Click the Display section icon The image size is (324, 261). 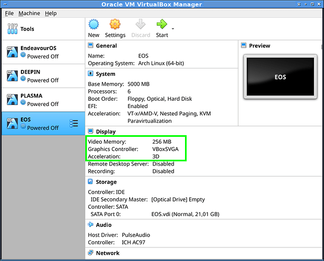click(91, 132)
